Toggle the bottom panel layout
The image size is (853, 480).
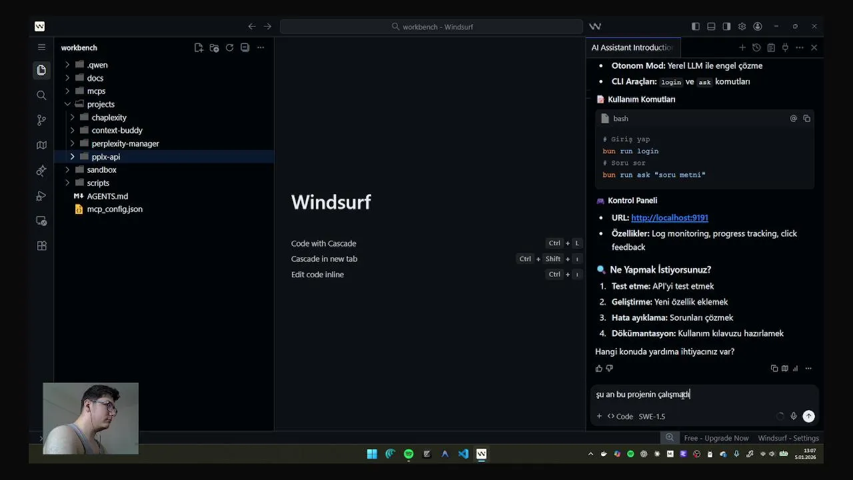[711, 27]
